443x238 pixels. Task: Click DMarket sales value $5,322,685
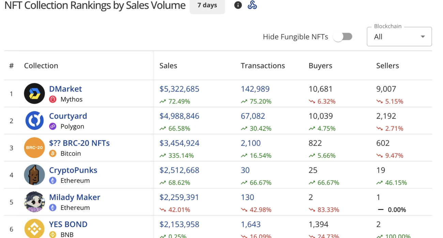179,89
